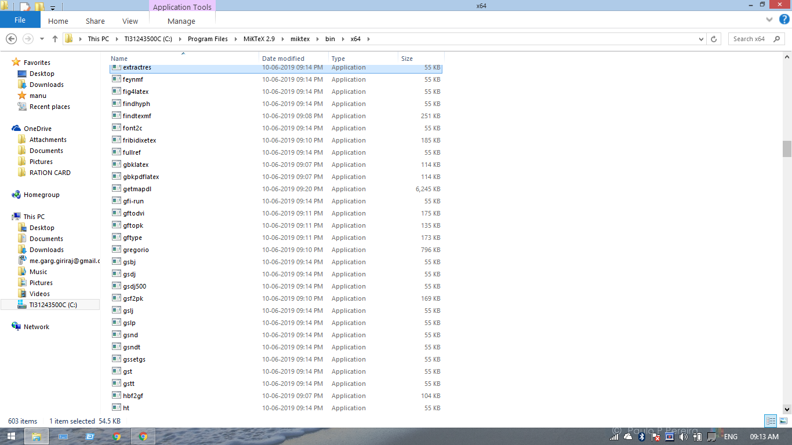Select the gsf2pk application icon
Screen dimensions: 792x445
click(117, 298)
